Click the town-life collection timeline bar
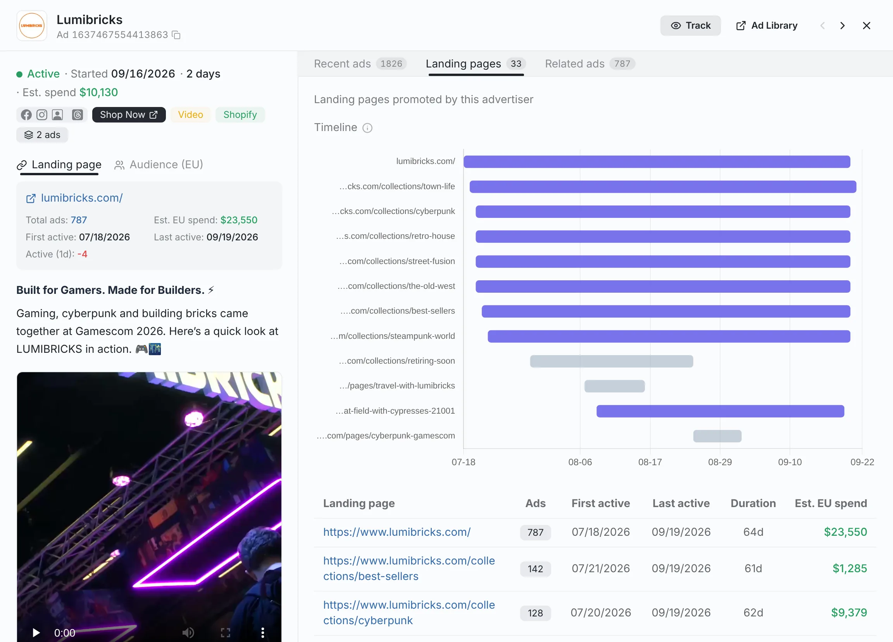The width and height of the screenshot is (893, 642). 663,187
